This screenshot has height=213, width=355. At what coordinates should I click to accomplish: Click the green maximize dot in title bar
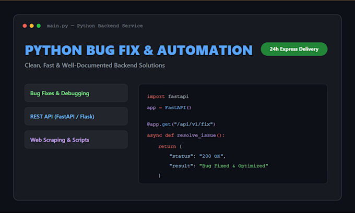tap(39, 26)
